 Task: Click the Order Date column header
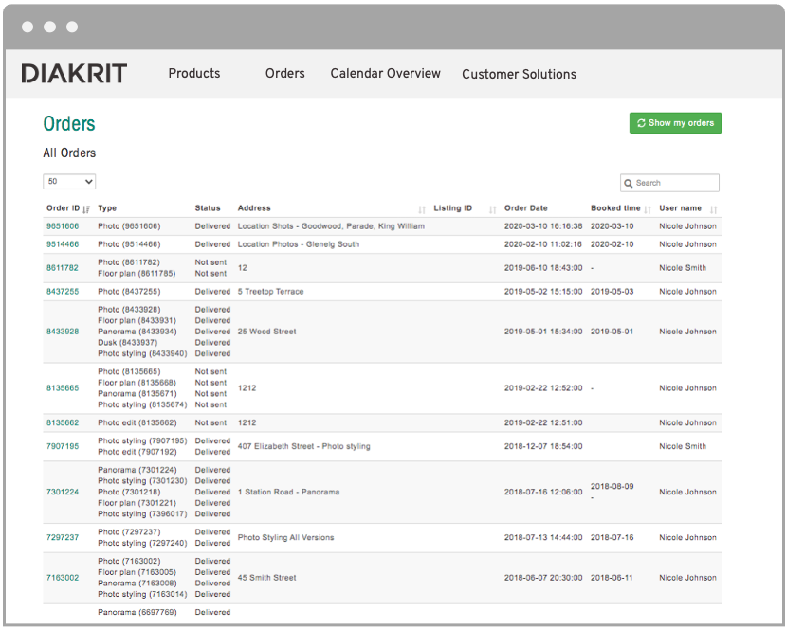[526, 208]
